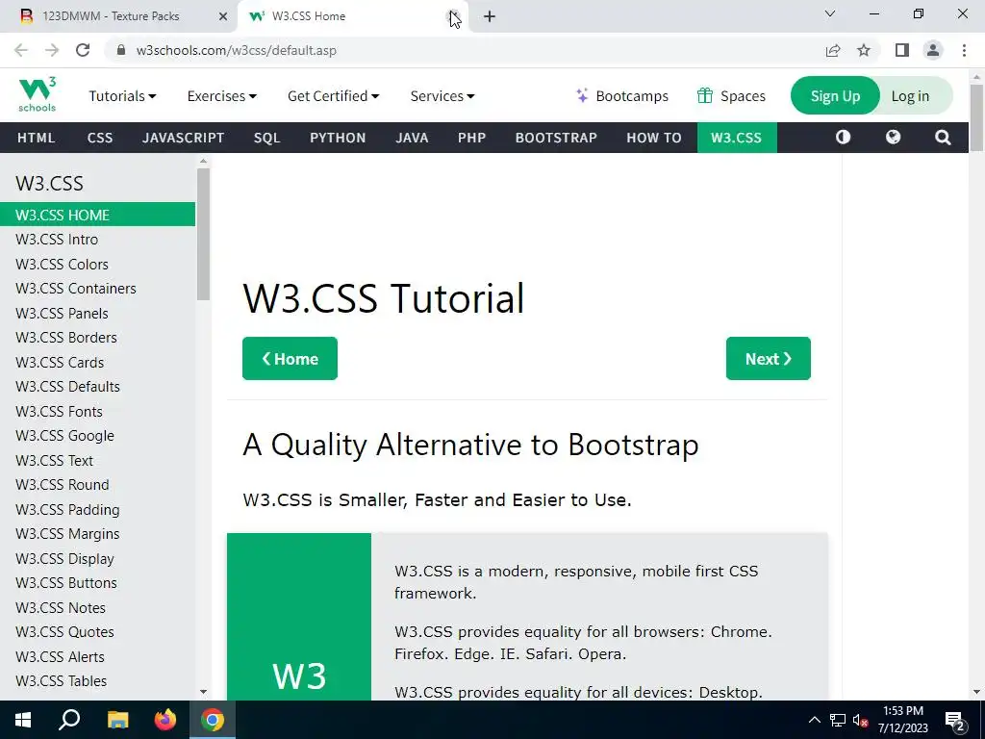Viewport: 985px width, 739px height.
Task: Open W3.CSS Containers in sidebar
Action: 97,289
